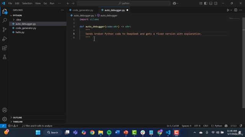Open the File menu
The height and width of the screenshot is (137, 245).
point(10,3)
